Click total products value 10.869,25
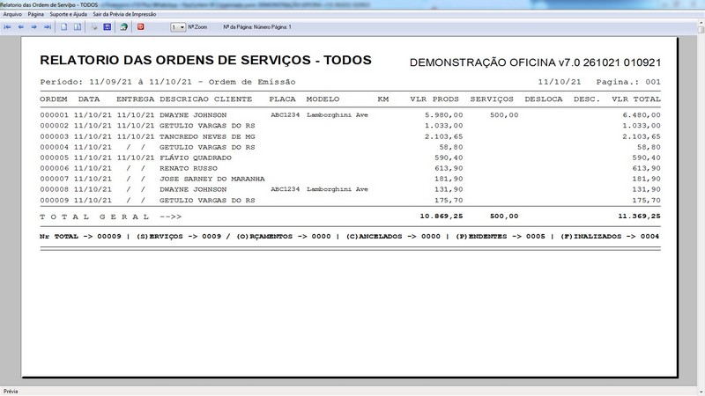This screenshot has width=705, height=396. (x=442, y=216)
